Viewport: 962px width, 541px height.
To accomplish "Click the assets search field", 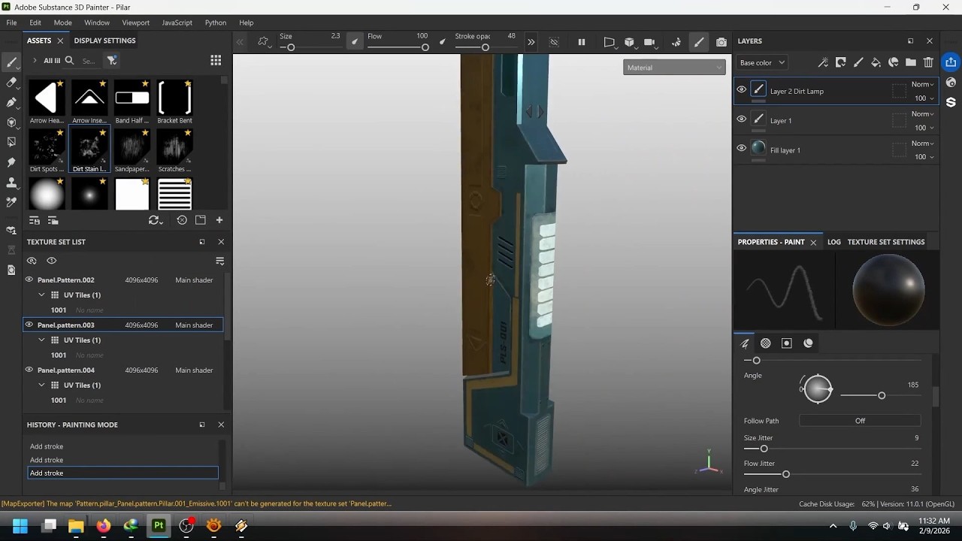I will pos(89,61).
